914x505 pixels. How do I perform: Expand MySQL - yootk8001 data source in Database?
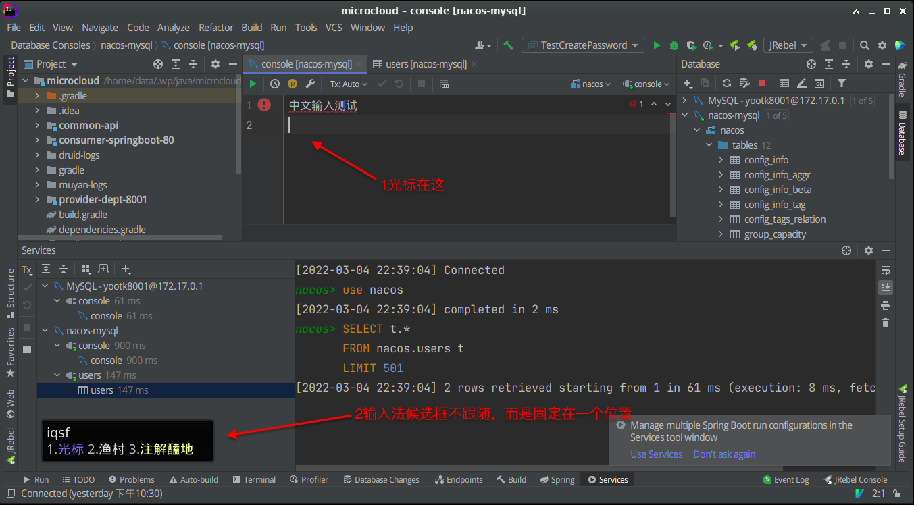point(684,101)
